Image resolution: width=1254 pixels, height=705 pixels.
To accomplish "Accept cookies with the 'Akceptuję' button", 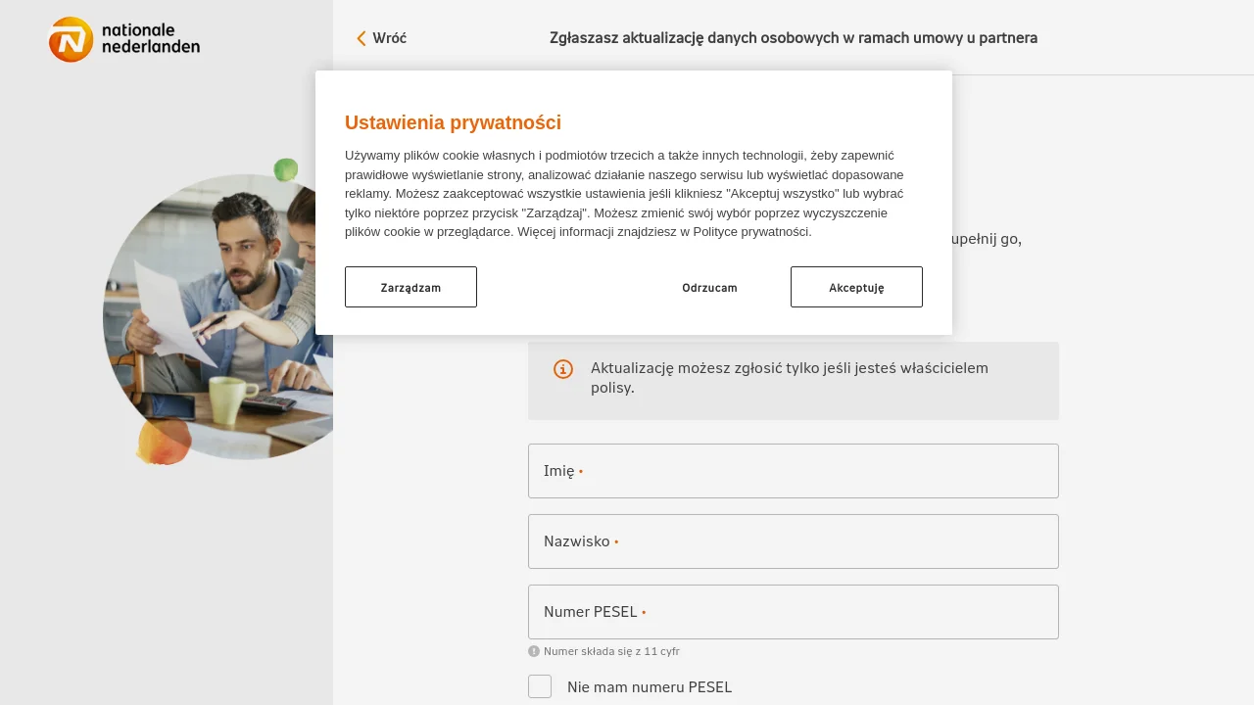I will point(856,287).
